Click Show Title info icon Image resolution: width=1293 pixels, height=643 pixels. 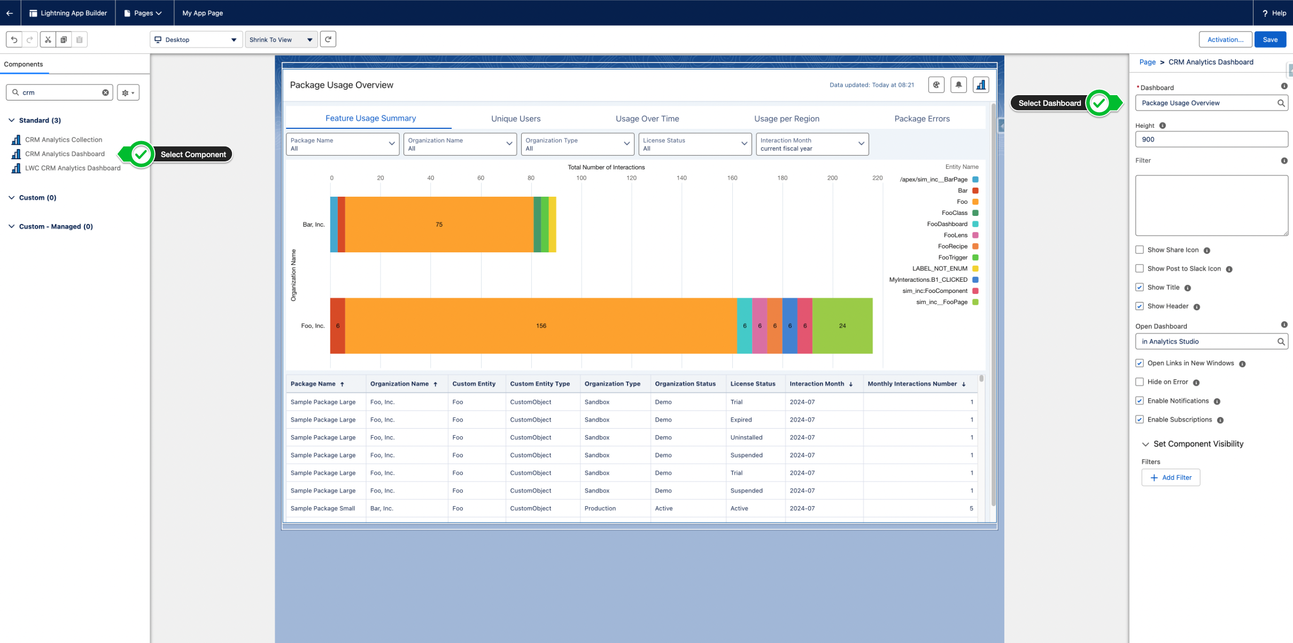1187,288
